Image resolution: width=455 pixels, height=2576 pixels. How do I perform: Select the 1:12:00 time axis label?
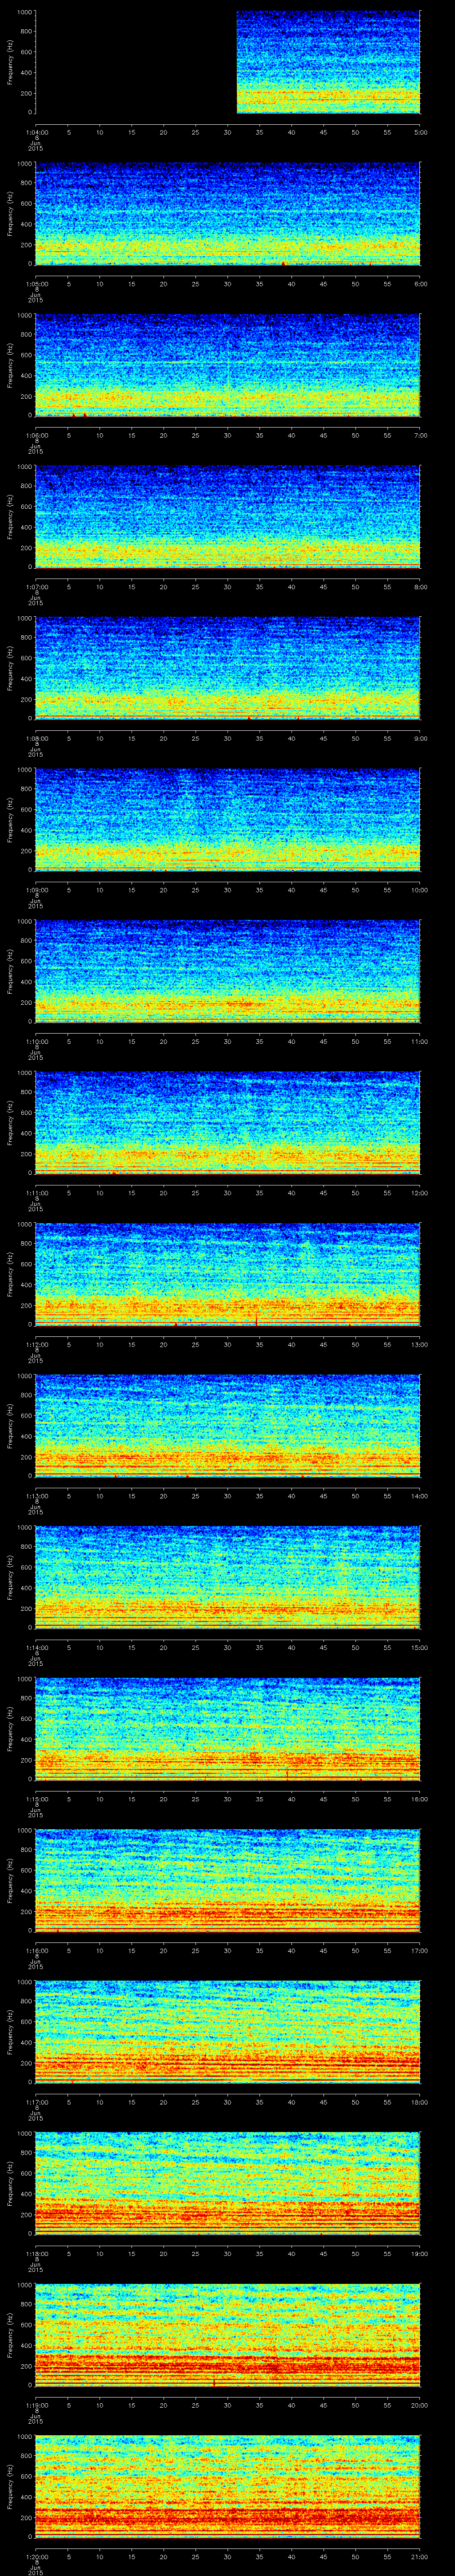[36, 1344]
